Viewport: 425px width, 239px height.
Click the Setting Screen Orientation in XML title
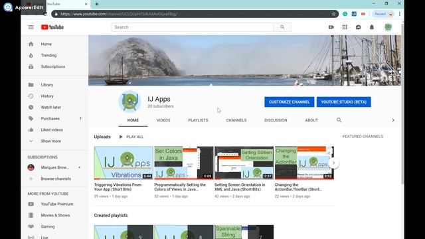coord(240,187)
